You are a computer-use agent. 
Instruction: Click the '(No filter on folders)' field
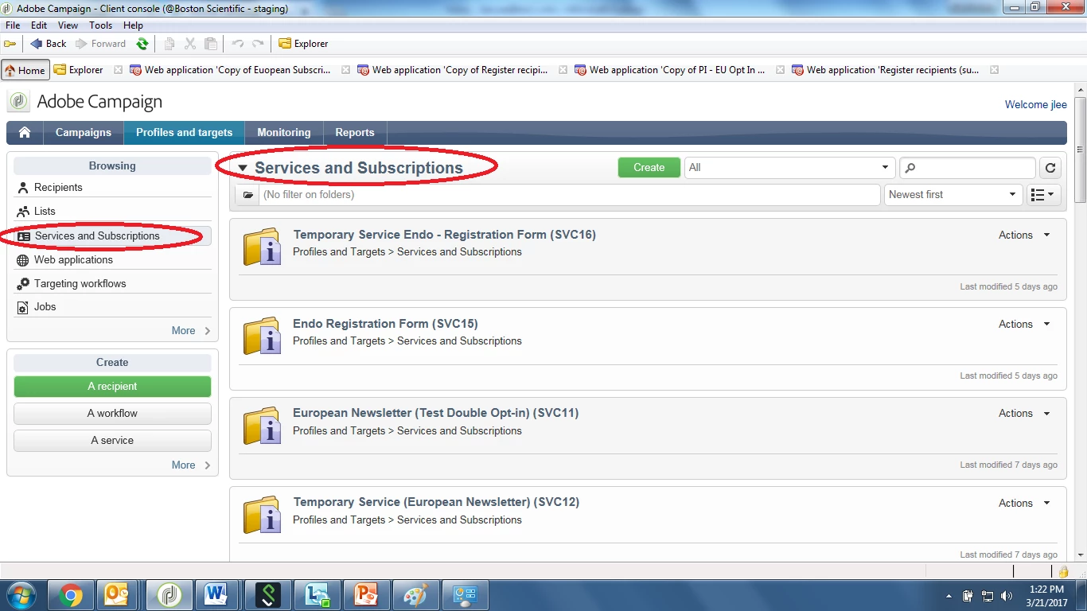click(570, 195)
